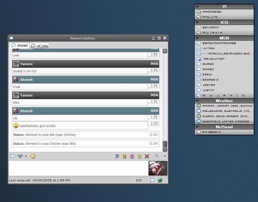
Task: Select the spaced-out Mujahid in the MSN group
Action: click(223, 96)
